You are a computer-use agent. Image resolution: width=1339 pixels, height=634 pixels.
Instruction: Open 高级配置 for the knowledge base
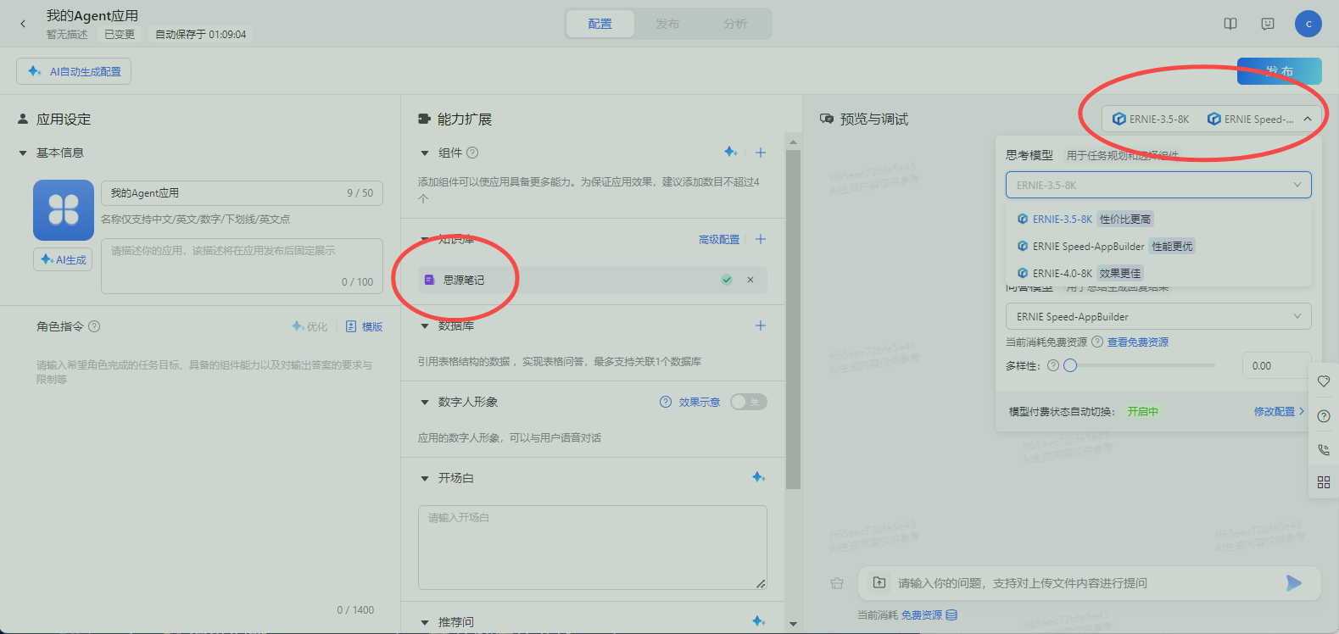(x=719, y=240)
